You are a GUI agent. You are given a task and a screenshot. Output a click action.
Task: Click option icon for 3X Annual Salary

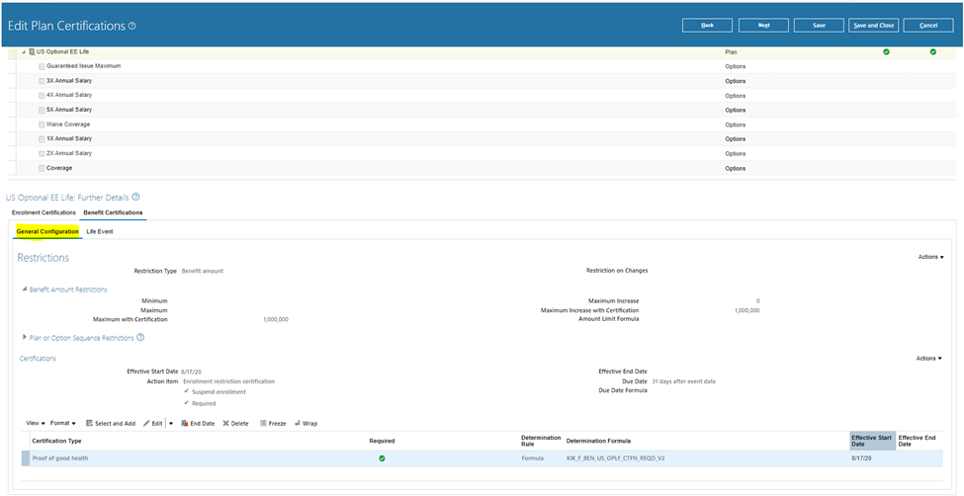42,80
